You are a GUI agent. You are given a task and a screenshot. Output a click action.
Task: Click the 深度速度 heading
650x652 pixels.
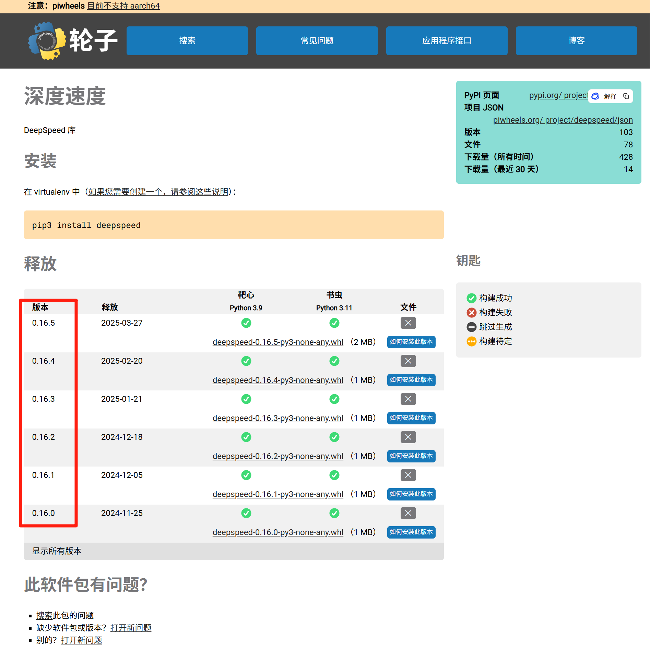(x=65, y=96)
